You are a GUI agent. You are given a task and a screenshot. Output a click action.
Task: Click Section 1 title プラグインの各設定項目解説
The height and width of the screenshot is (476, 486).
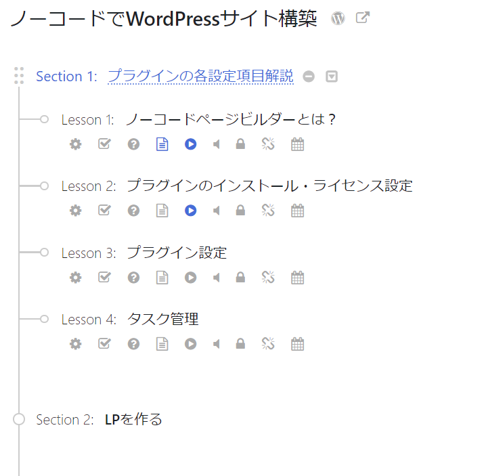click(x=200, y=76)
